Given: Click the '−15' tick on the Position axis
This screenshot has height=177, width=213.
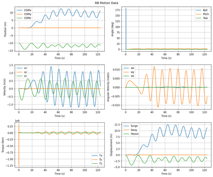Looking at the screenshot, I should pyautogui.click(x=10, y=51).
